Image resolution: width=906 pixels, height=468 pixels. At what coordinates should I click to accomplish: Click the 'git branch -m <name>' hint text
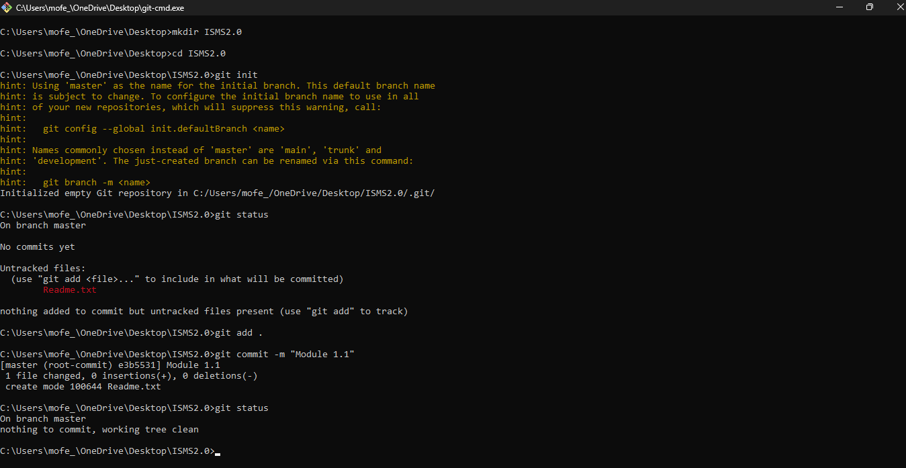point(96,182)
